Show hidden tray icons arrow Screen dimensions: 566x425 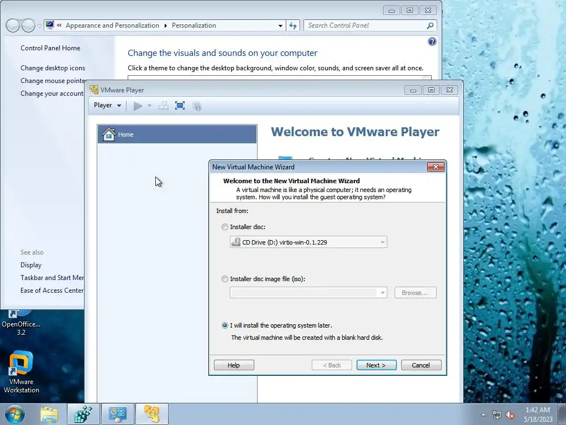pyautogui.click(x=483, y=415)
